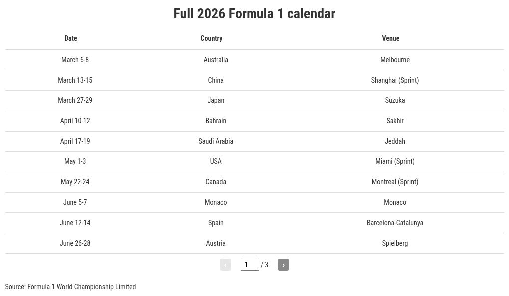Click the Shanghai (Sprint) venue cell

pyautogui.click(x=395, y=80)
